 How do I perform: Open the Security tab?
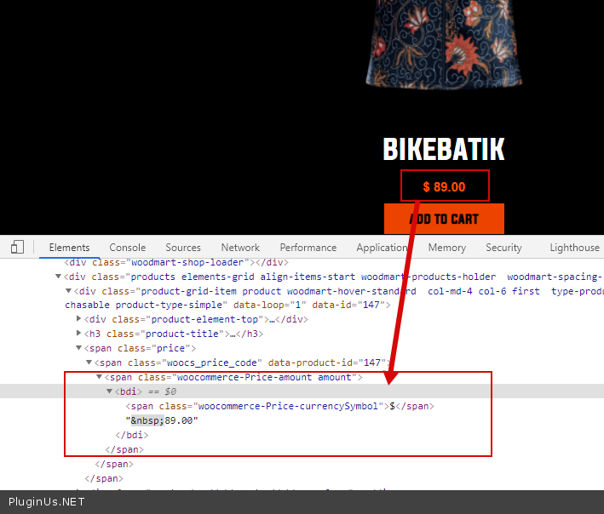[x=503, y=248]
